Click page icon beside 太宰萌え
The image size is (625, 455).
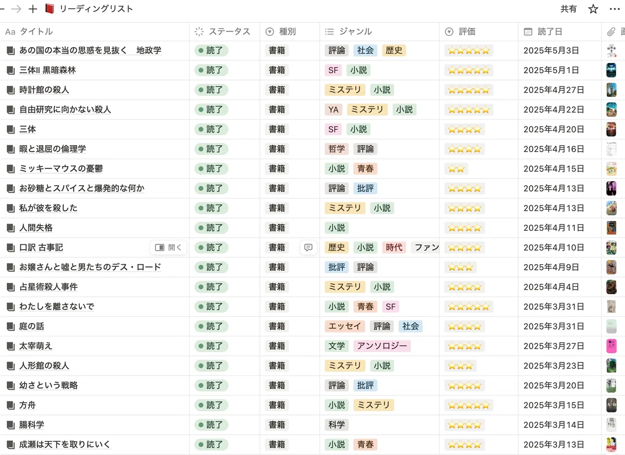[x=10, y=346]
